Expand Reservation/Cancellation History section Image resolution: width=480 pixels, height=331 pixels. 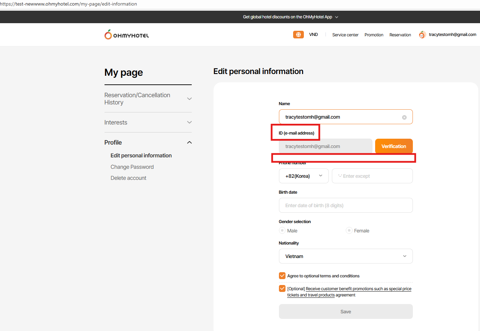click(189, 99)
